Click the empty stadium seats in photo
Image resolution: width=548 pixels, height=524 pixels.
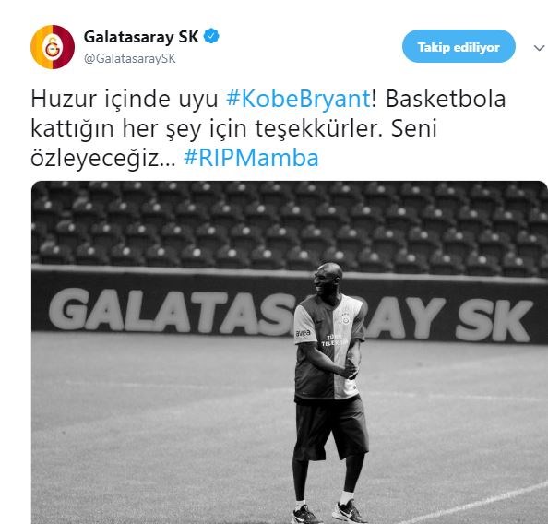(290, 227)
